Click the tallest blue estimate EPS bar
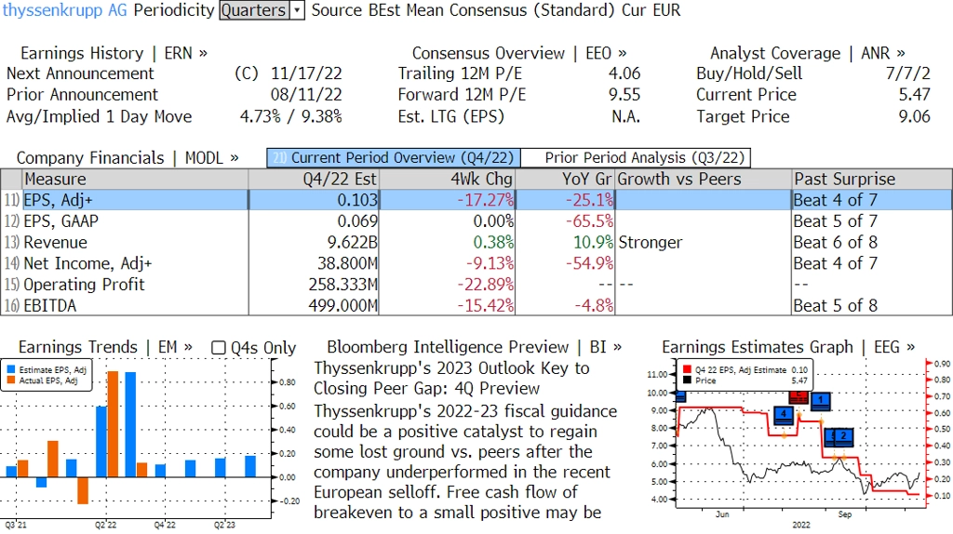Screen dimensions: 953x534 point(130,424)
